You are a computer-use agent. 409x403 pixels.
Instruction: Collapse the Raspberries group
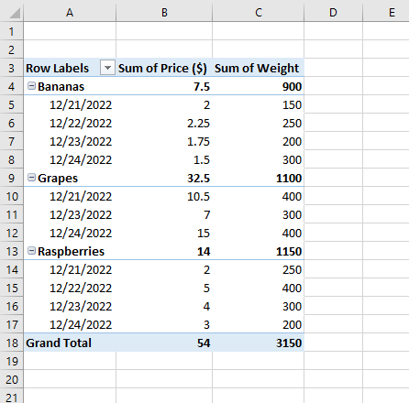31,251
